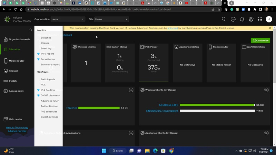Image resolution: width=276 pixels, height=155 pixels.
Task: Open the settings gear in header
Action: 251,19
